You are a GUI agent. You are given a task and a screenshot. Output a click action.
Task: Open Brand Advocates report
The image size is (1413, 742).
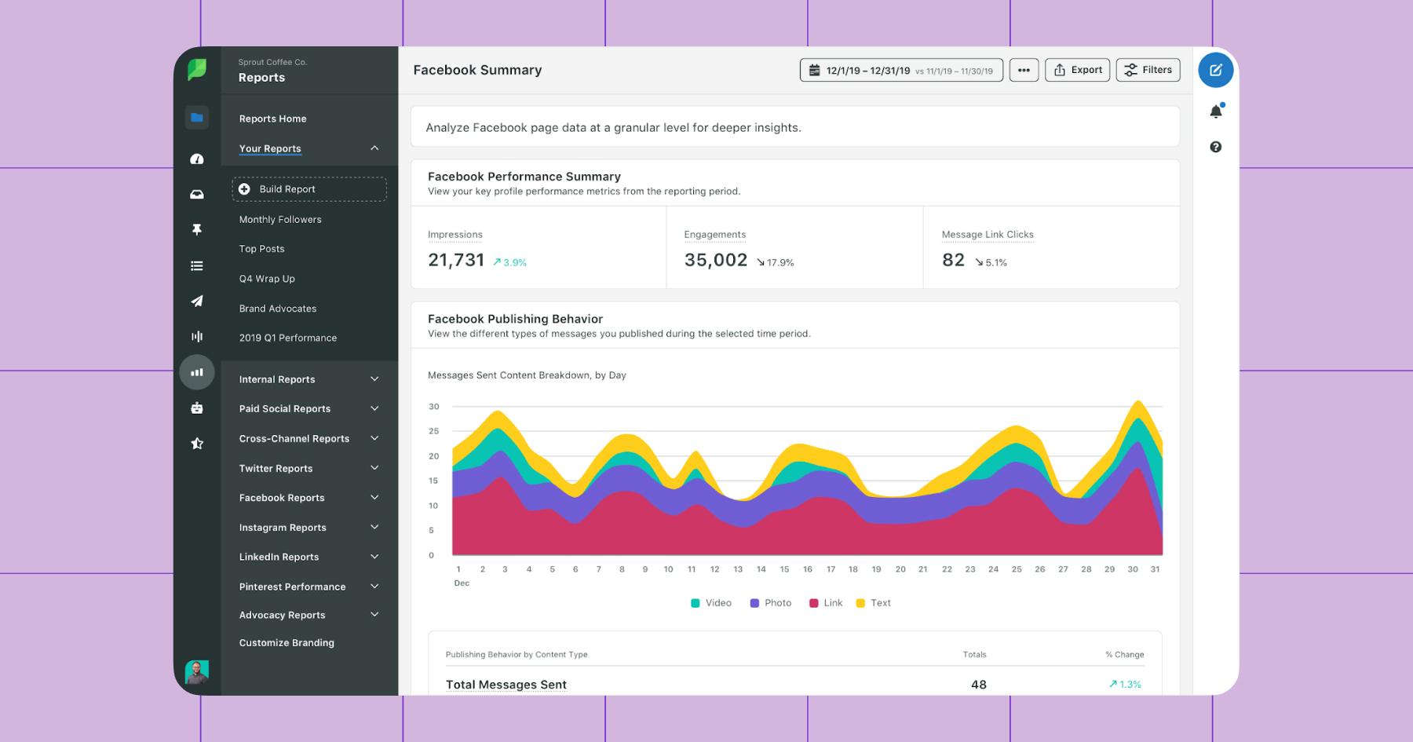(277, 309)
